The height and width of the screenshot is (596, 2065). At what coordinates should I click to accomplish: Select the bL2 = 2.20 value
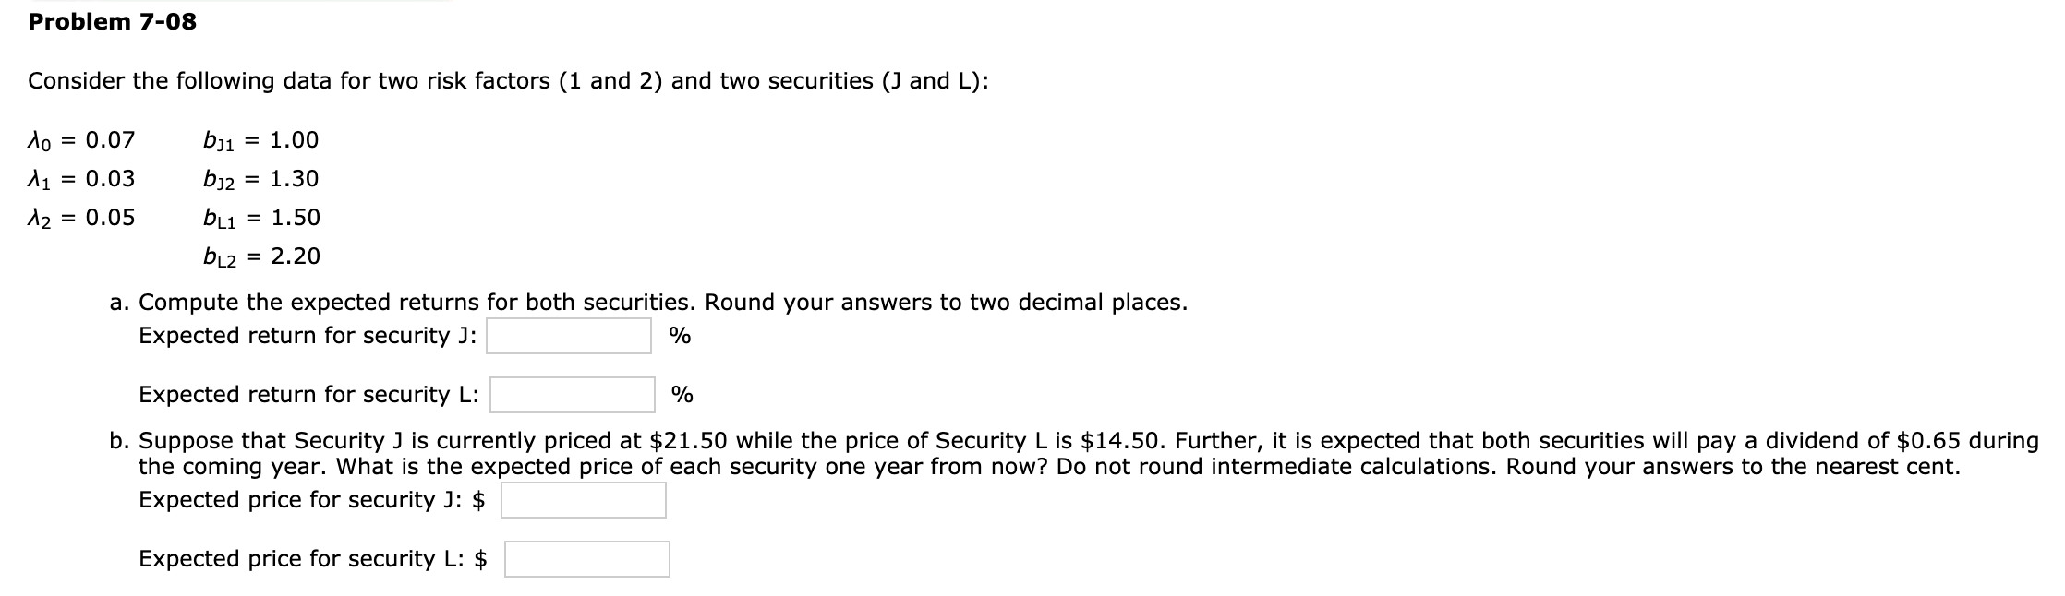click(262, 256)
